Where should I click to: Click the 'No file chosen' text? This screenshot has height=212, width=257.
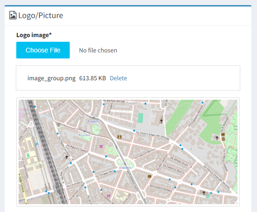tap(98, 51)
